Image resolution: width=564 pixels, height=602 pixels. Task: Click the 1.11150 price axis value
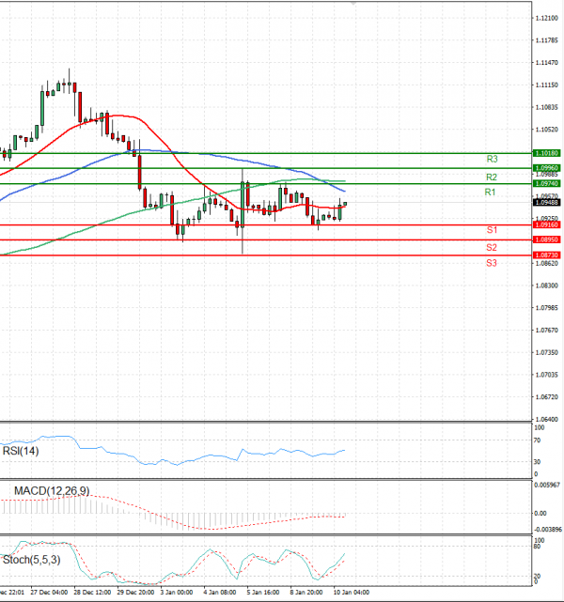[x=547, y=85]
